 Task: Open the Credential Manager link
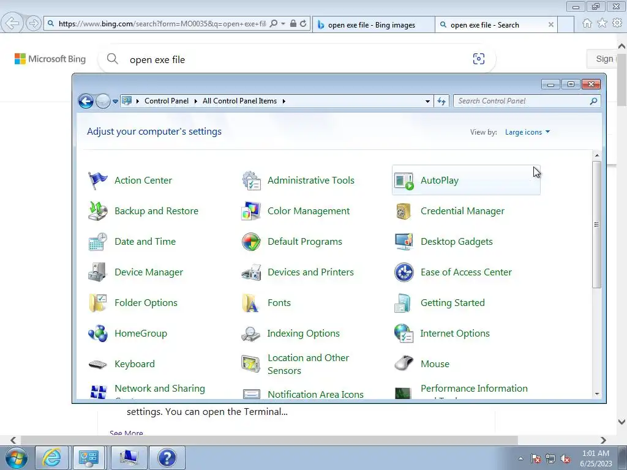click(462, 211)
